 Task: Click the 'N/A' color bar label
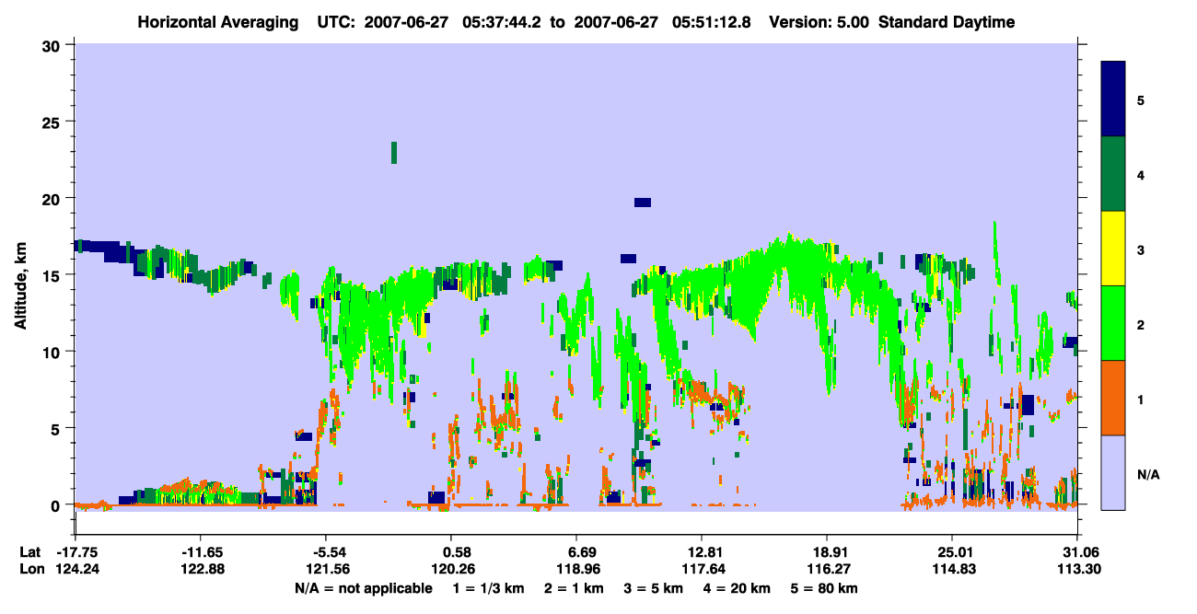pos(1148,474)
